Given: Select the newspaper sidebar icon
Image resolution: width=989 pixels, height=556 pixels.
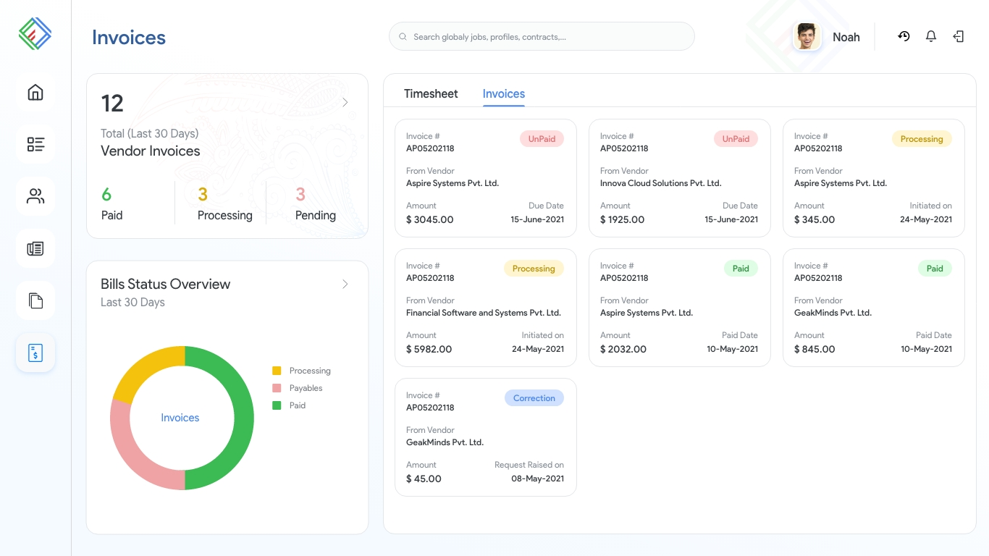Looking at the screenshot, I should click(x=35, y=249).
